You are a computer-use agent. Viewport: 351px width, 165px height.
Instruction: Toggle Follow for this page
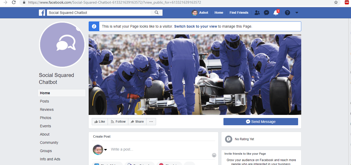(118, 122)
